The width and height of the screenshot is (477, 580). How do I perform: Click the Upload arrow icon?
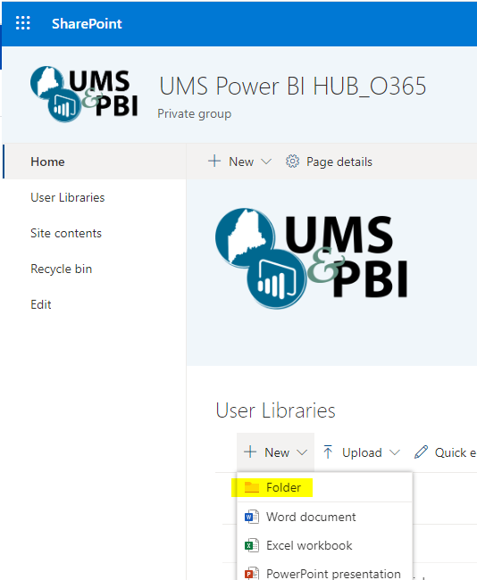click(328, 452)
